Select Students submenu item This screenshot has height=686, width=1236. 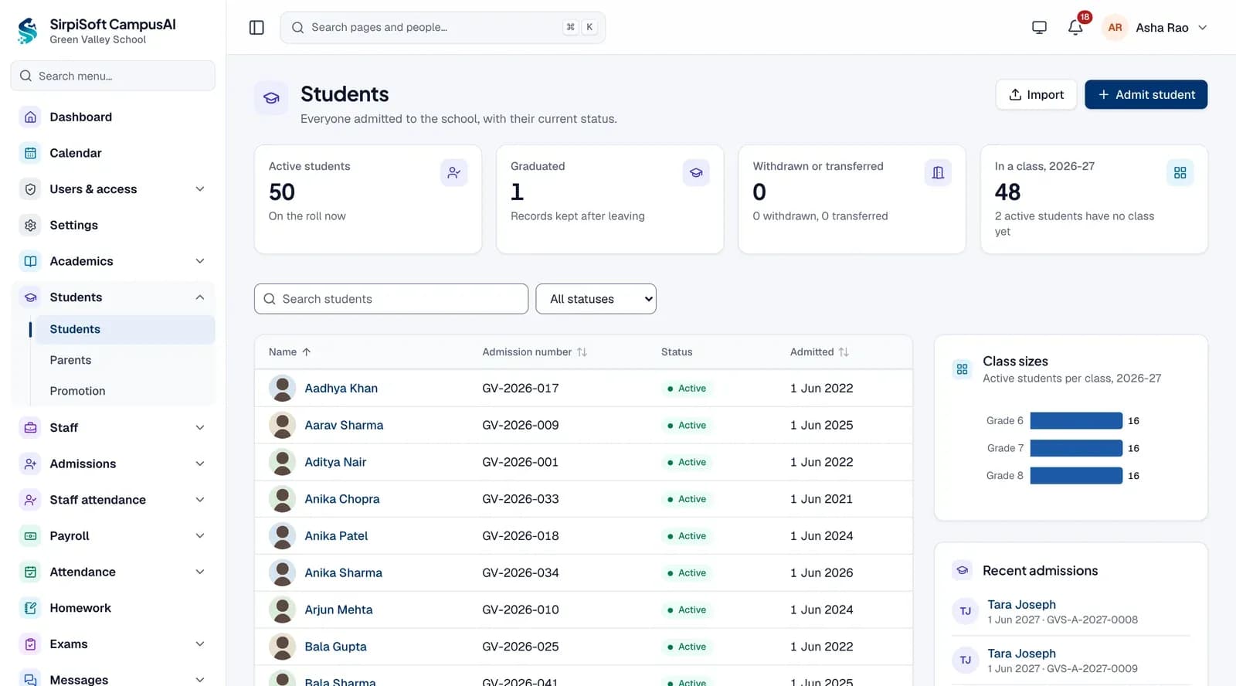click(124, 329)
